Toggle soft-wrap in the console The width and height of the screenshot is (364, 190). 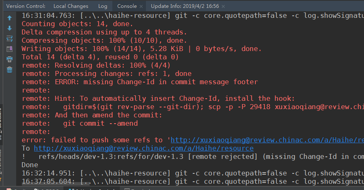pyautogui.click(x=10, y=39)
